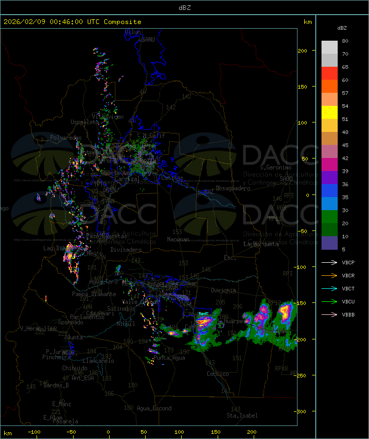
Task: Click the 'Desaguadero' map label
Action: [233, 188]
